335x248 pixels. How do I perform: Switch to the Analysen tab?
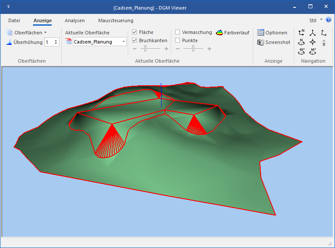pos(75,20)
